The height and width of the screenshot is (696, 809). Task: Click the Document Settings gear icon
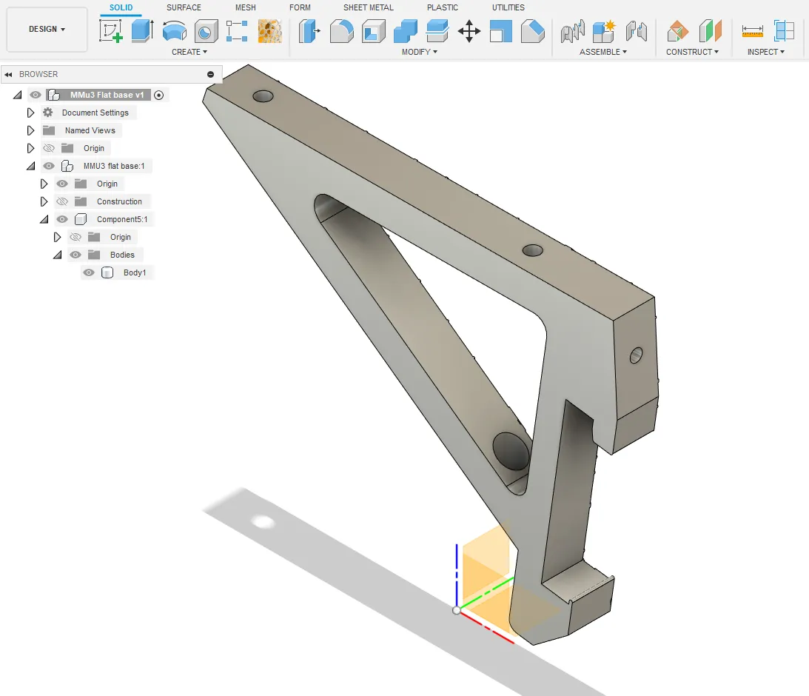48,113
